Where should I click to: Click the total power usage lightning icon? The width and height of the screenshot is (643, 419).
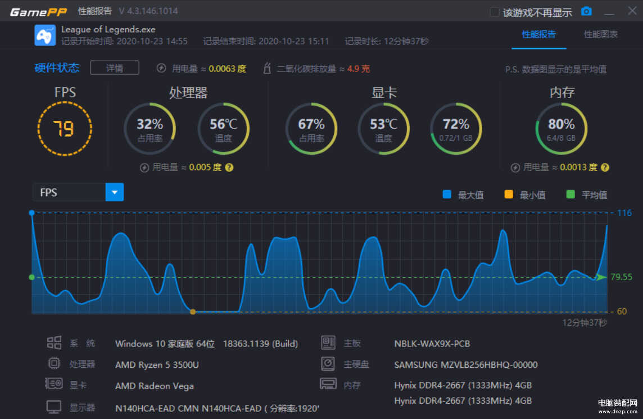coord(161,68)
